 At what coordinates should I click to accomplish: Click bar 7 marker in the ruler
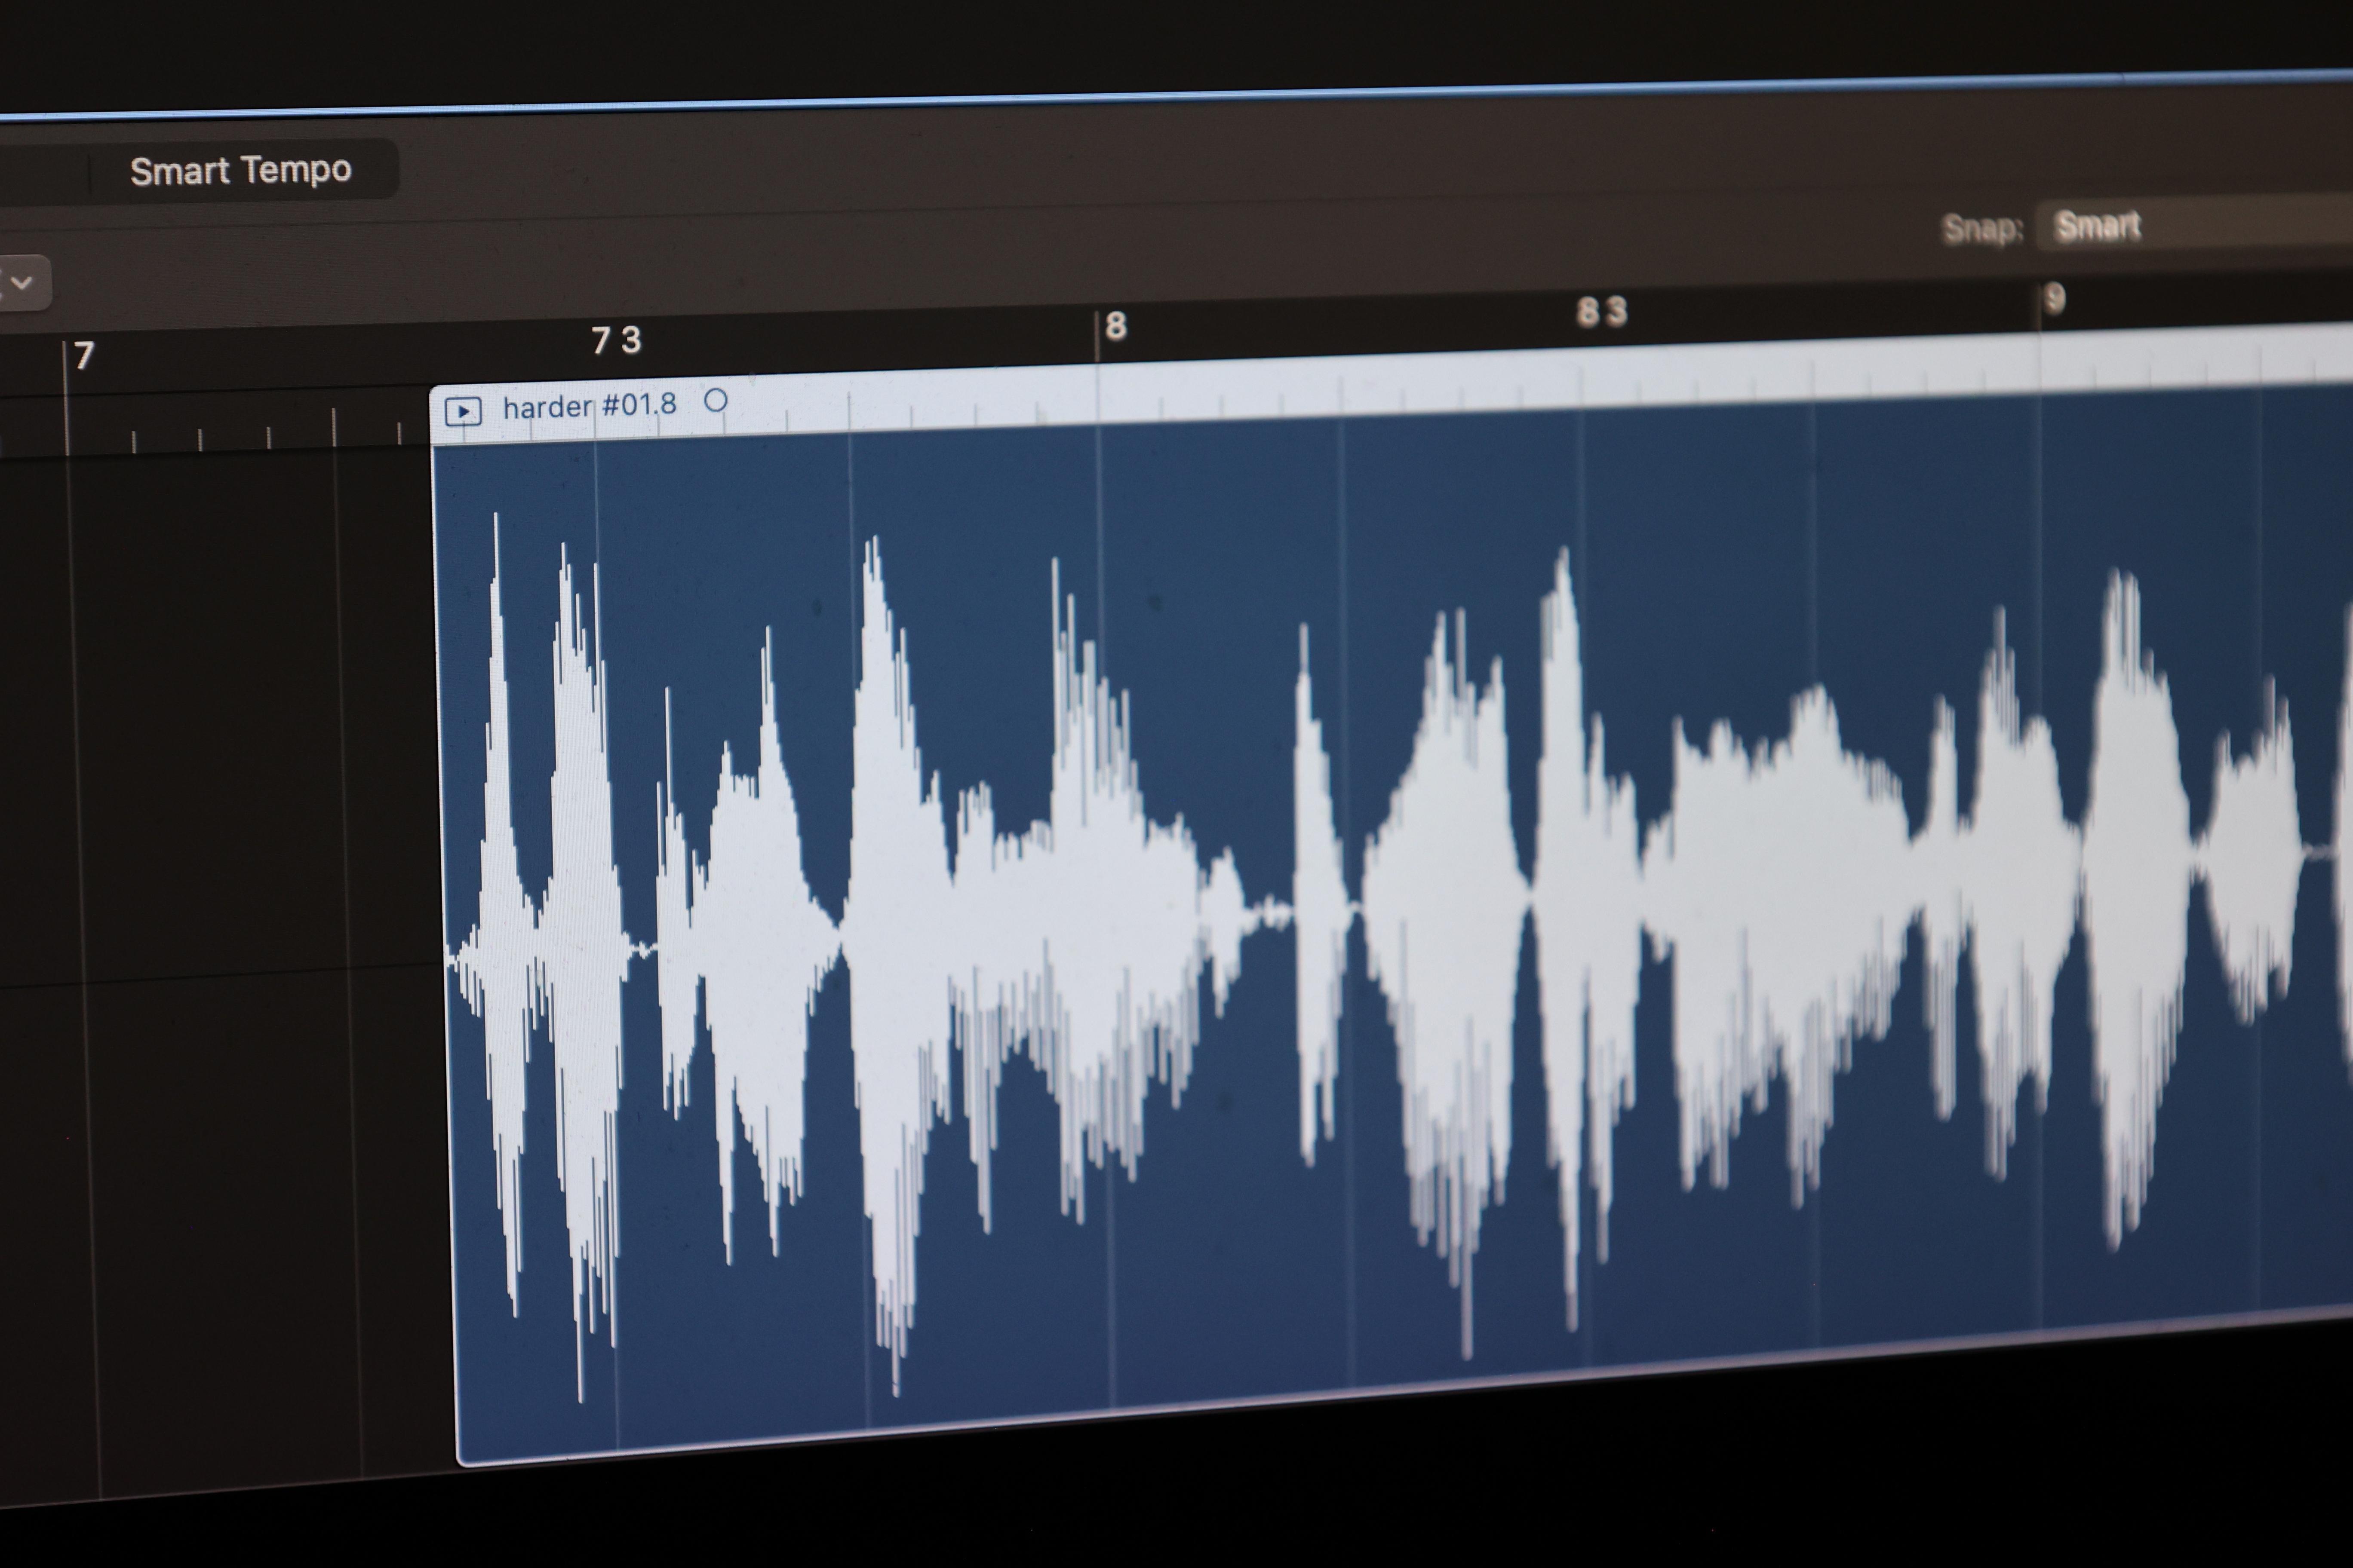pos(84,355)
